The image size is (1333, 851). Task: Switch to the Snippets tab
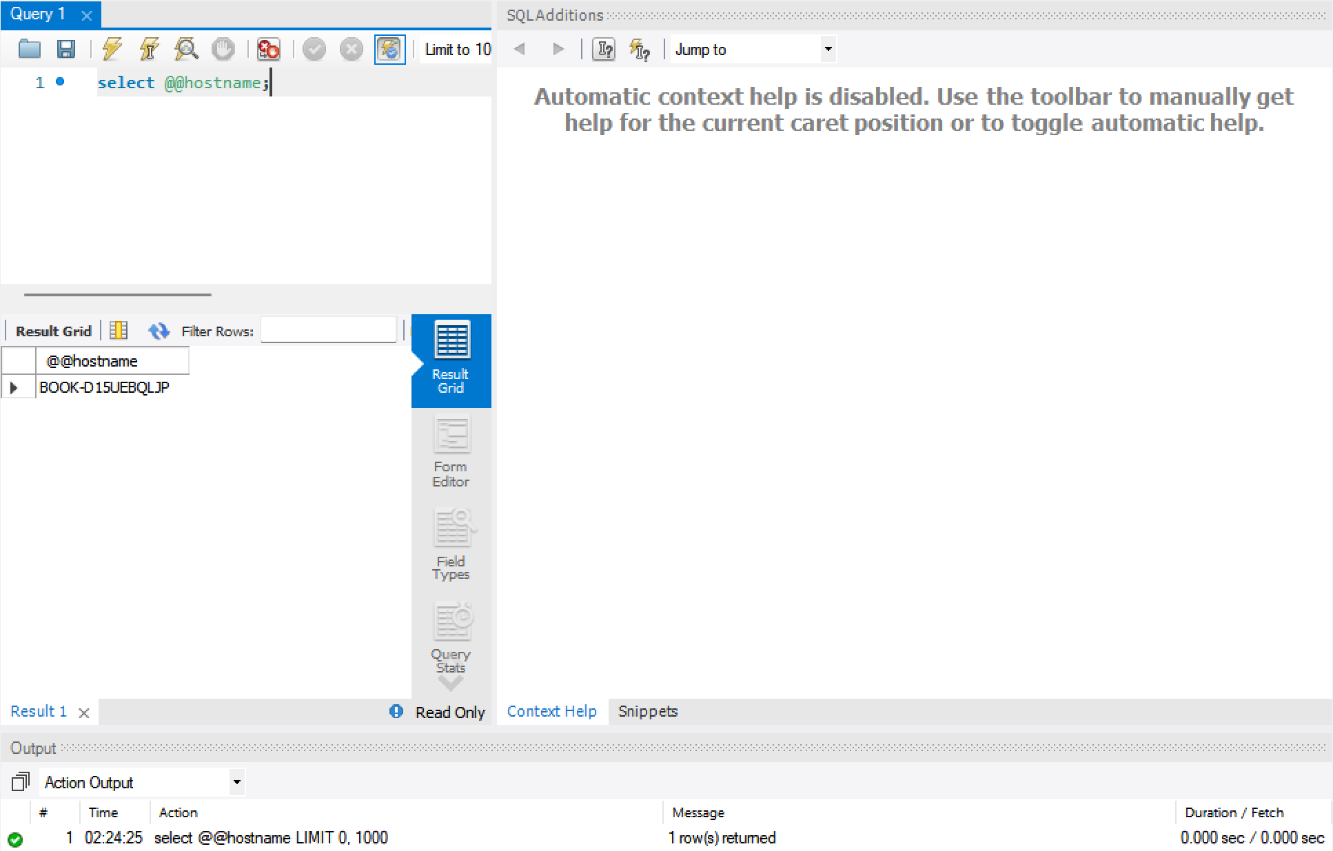click(647, 711)
